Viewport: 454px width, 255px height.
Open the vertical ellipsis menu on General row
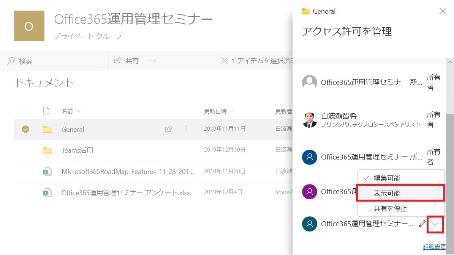click(186, 129)
